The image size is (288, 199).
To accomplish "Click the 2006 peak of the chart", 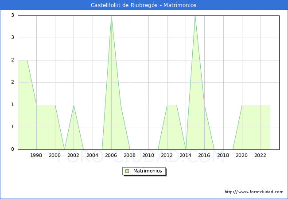I will point(111,17).
